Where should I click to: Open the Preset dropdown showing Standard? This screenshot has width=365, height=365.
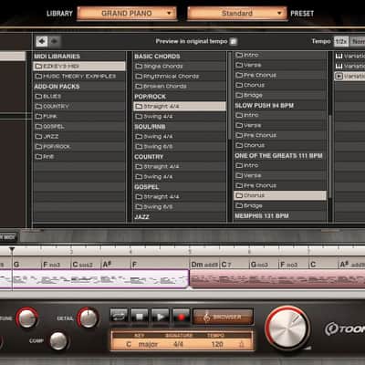[x=237, y=14]
